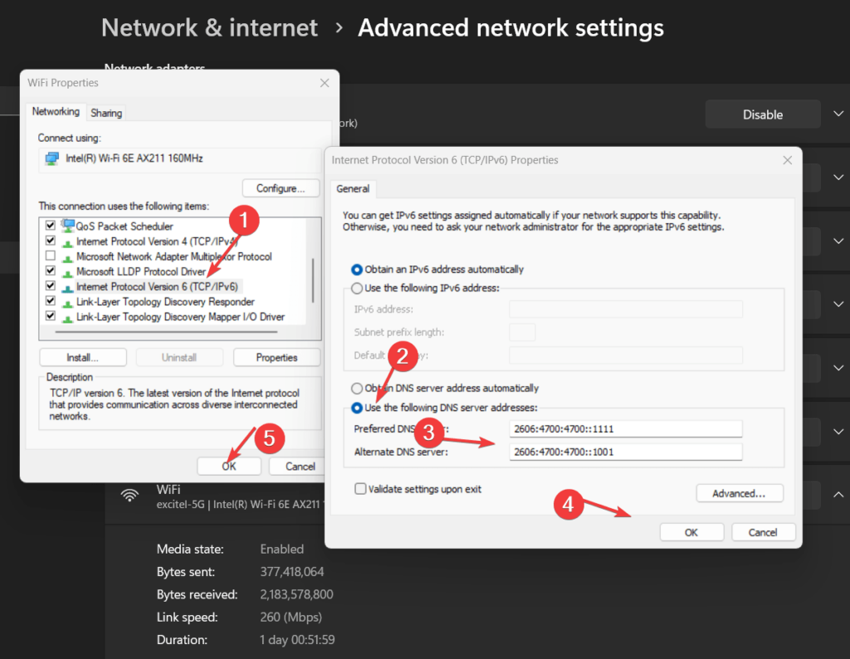Screen dimensions: 850x659
Task: Check Validate settings upon exit
Action: pos(360,488)
